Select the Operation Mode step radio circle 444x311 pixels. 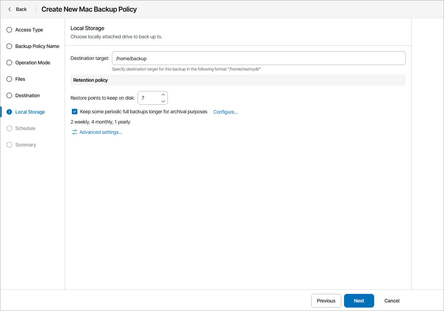(9, 63)
